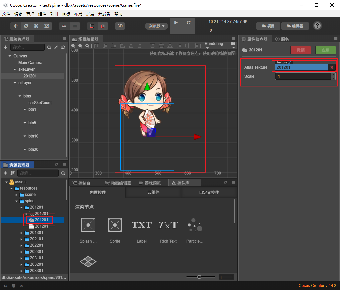Adjust the control library zoom slider
The height and width of the screenshot is (290, 340).
[199, 277]
